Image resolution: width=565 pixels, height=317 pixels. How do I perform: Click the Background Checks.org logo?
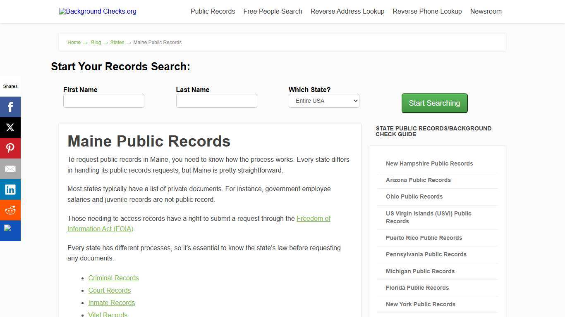tap(98, 11)
